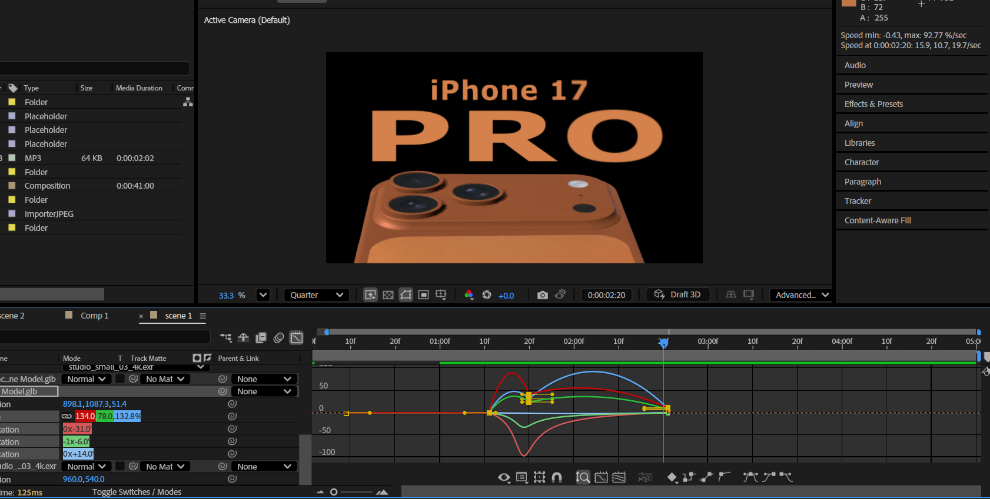Switch to scene 1 timeline tab
Screen dimensions: 990x499
click(178, 316)
